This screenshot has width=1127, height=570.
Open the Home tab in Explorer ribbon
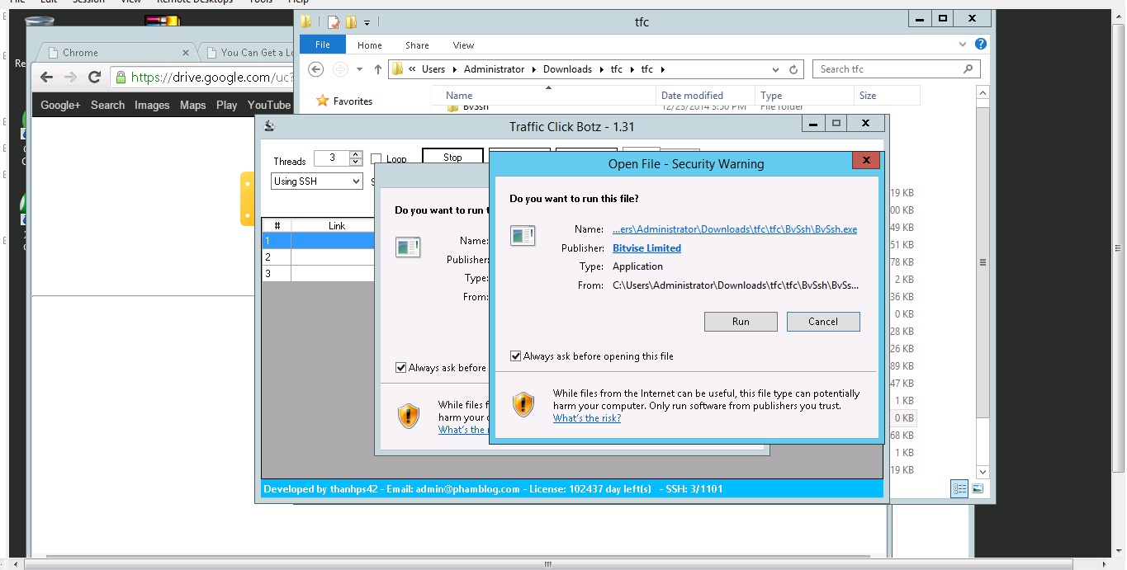(x=369, y=45)
